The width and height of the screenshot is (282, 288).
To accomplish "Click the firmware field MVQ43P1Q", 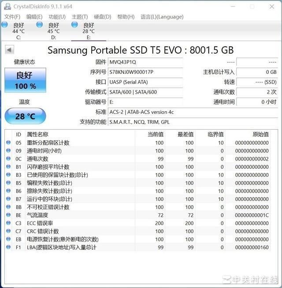I will [x=145, y=62].
